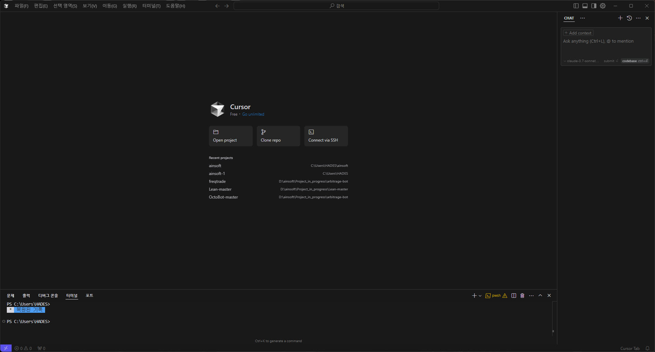Open recent project OctoBot-master

278,197
